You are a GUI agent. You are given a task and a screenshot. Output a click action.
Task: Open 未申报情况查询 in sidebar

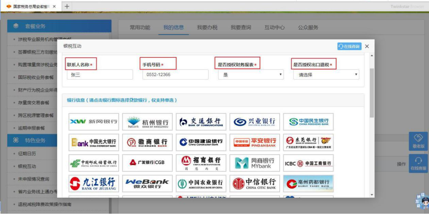point(34,179)
